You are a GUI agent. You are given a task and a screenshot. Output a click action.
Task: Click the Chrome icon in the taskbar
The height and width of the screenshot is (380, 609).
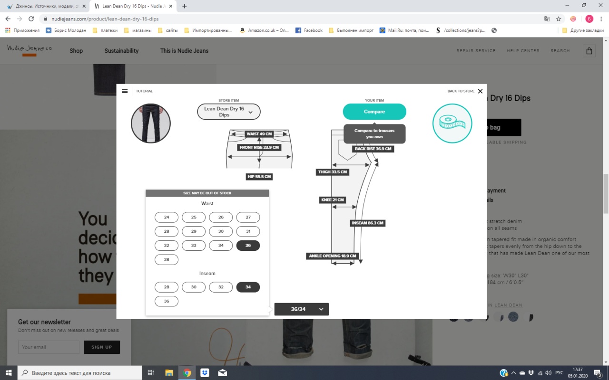point(187,373)
